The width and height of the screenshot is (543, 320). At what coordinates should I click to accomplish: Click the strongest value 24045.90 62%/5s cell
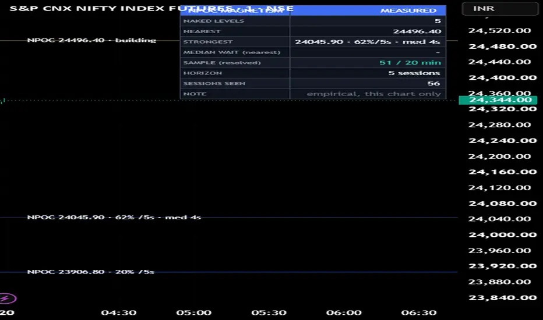(x=368, y=42)
